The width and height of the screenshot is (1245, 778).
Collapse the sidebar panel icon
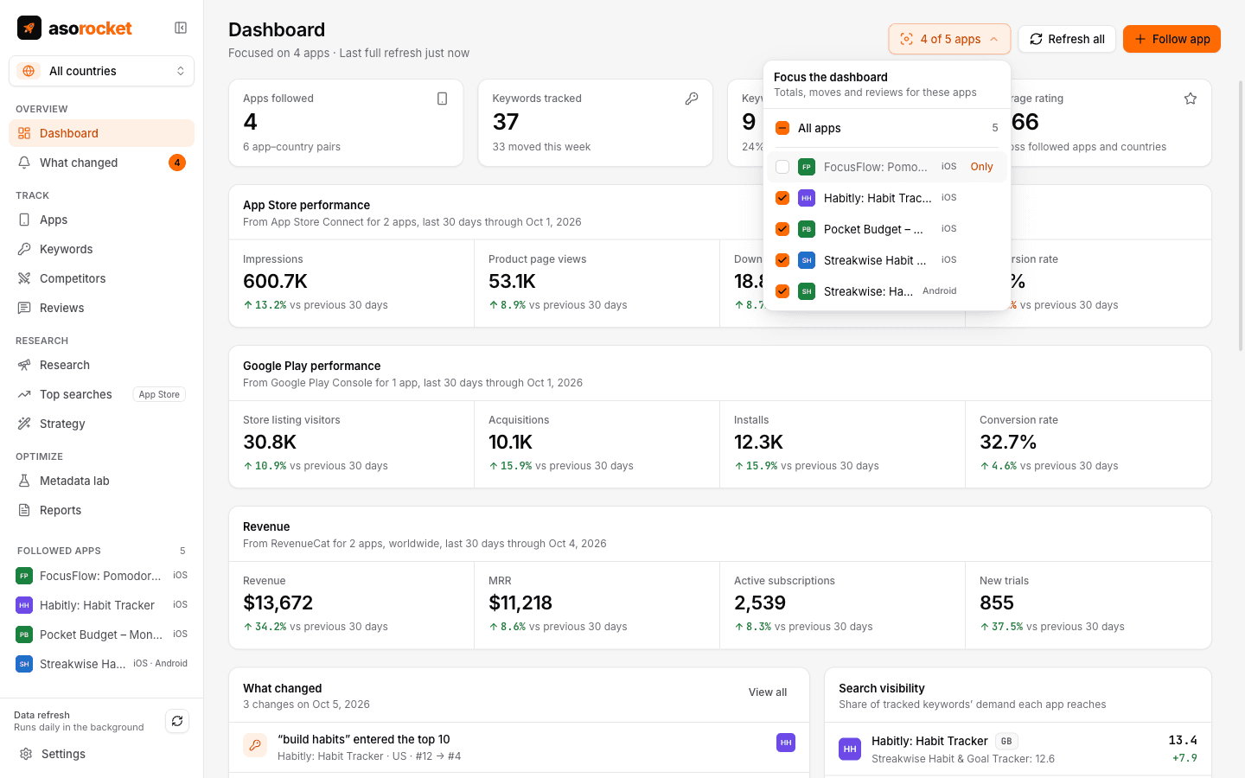tap(181, 28)
